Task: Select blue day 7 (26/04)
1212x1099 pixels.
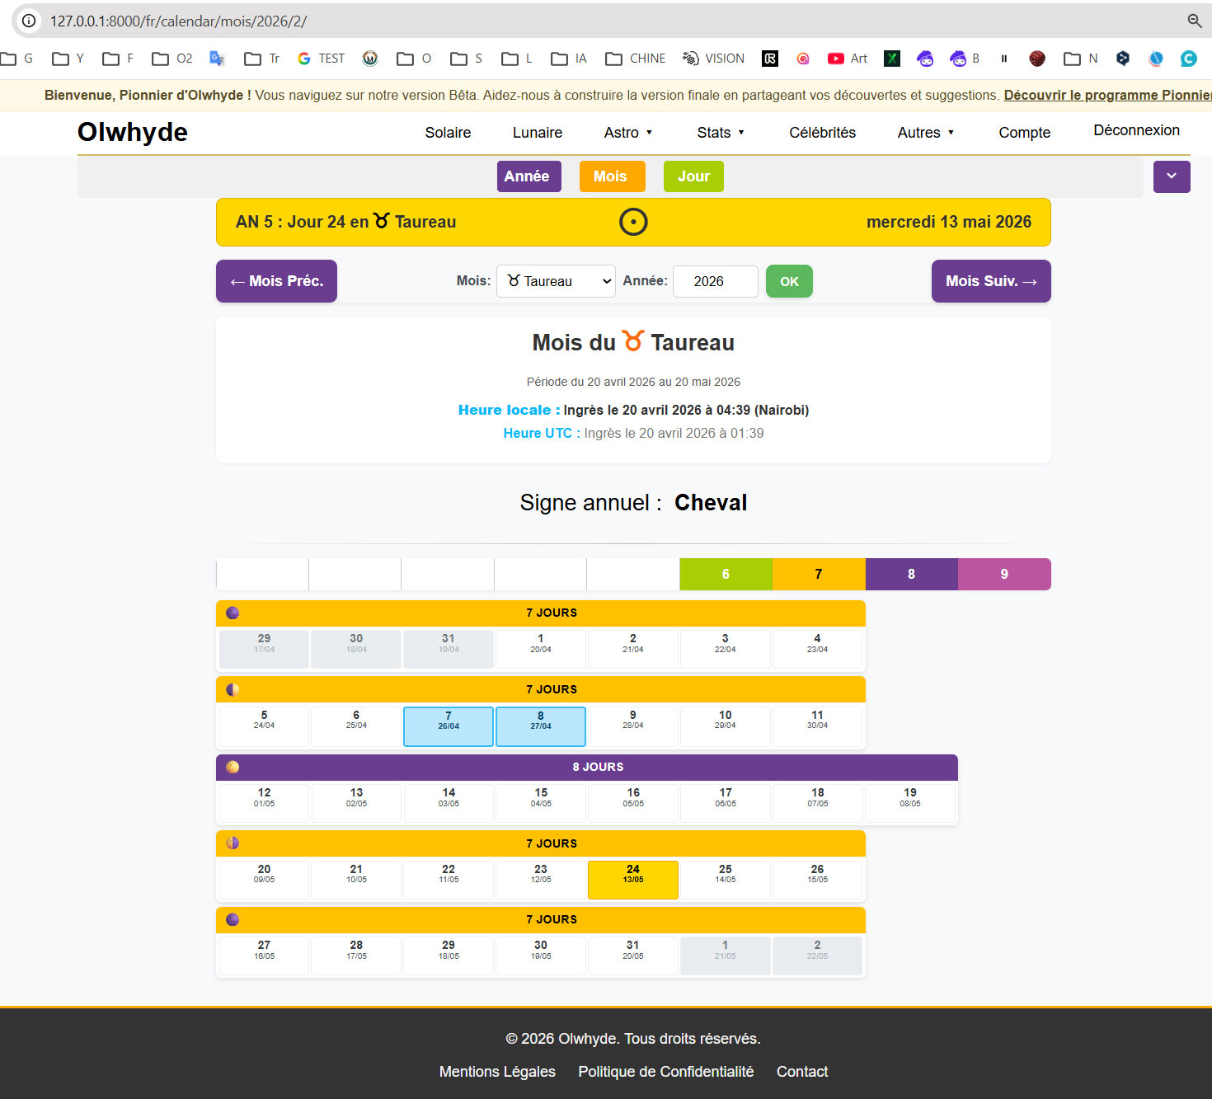Action: click(x=449, y=726)
